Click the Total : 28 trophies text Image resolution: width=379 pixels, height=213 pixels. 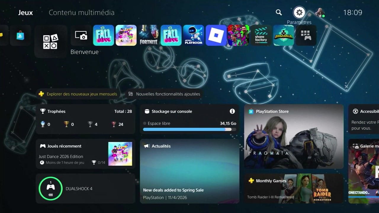pos(123,112)
